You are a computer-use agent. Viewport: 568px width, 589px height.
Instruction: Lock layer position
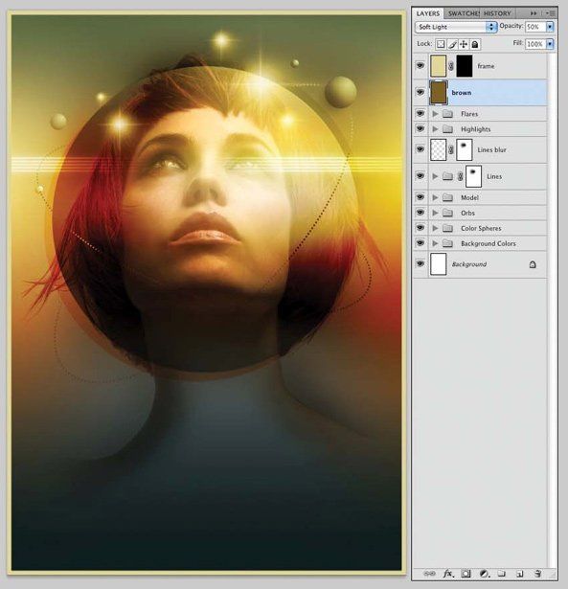[x=464, y=44]
